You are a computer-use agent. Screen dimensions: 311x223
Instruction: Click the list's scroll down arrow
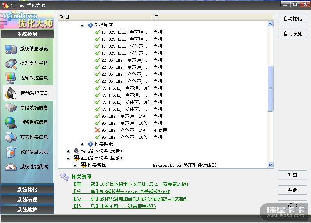tap(270, 165)
